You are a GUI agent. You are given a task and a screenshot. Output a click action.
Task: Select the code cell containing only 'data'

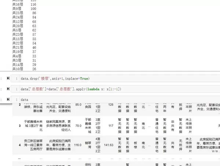point(110,99)
